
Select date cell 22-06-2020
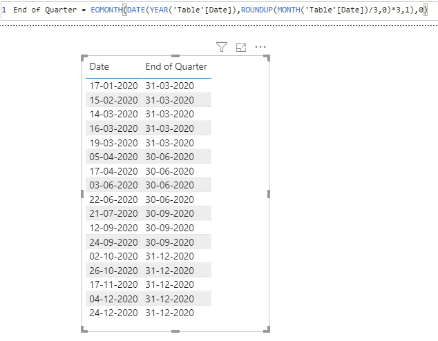click(113, 199)
